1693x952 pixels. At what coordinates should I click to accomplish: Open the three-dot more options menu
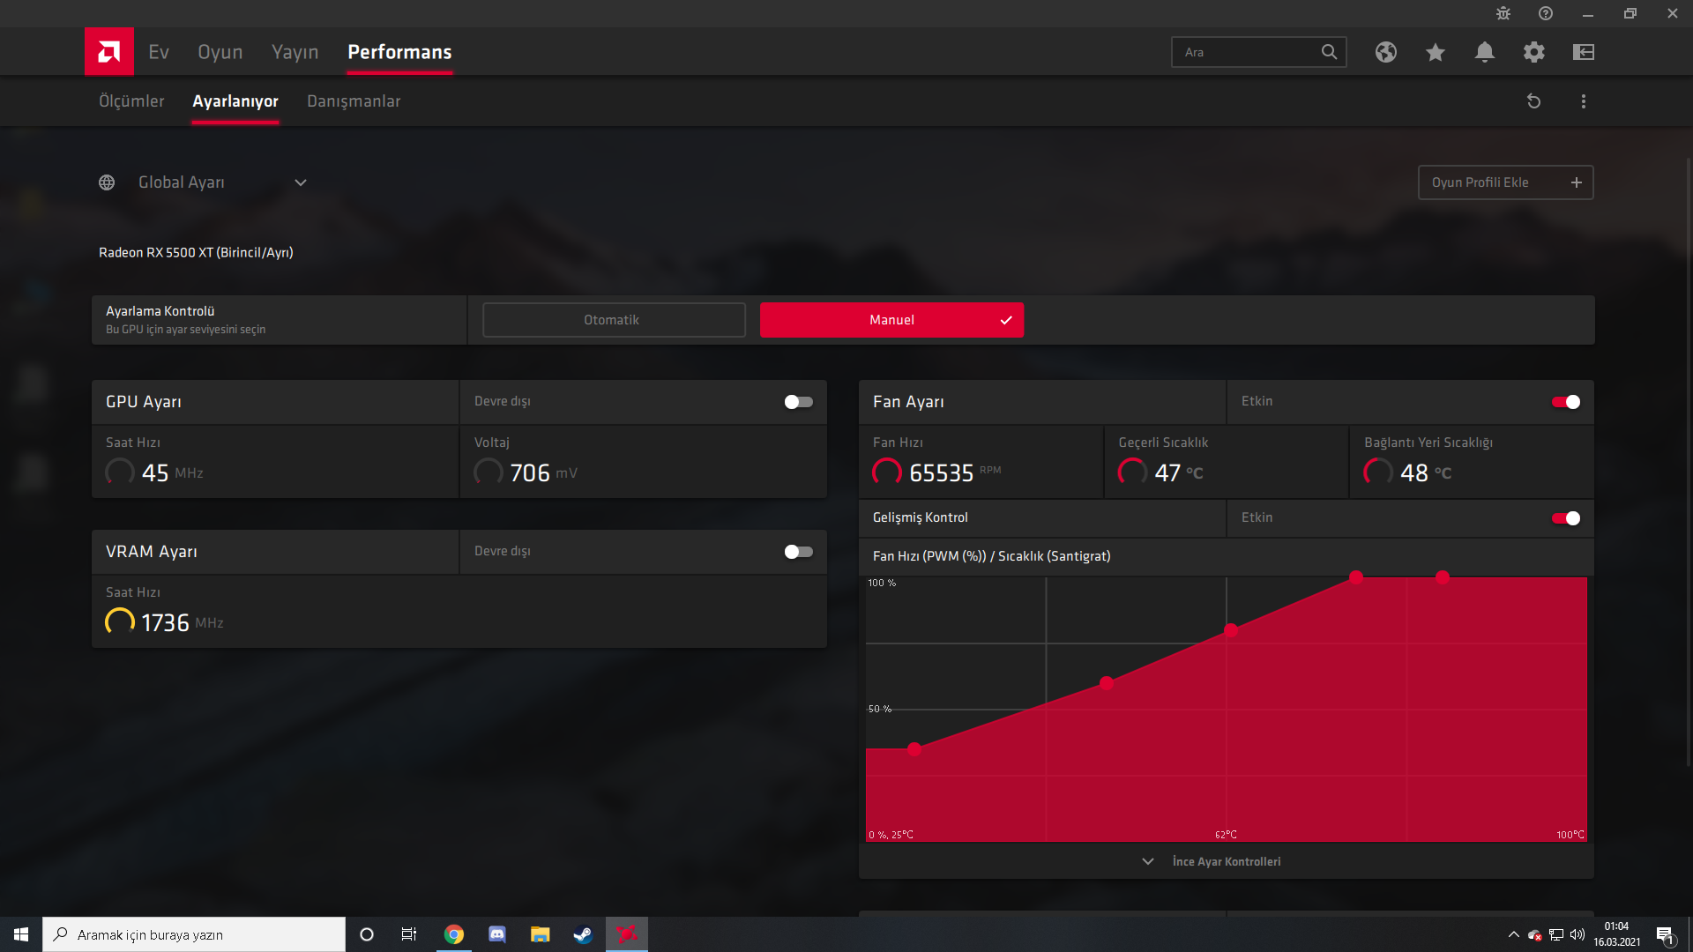click(x=1584, y=101)
